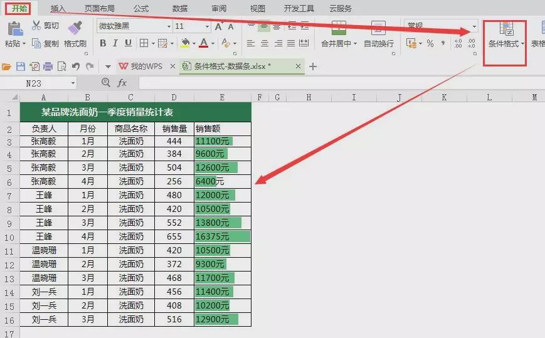The width and height of the screenshot is (545, 338).
Task: Align text to top of cell
Action: [x=251, y=26]
